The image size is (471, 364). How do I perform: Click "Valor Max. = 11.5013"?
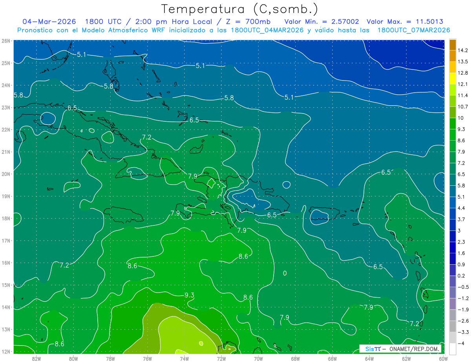(405, 22)
